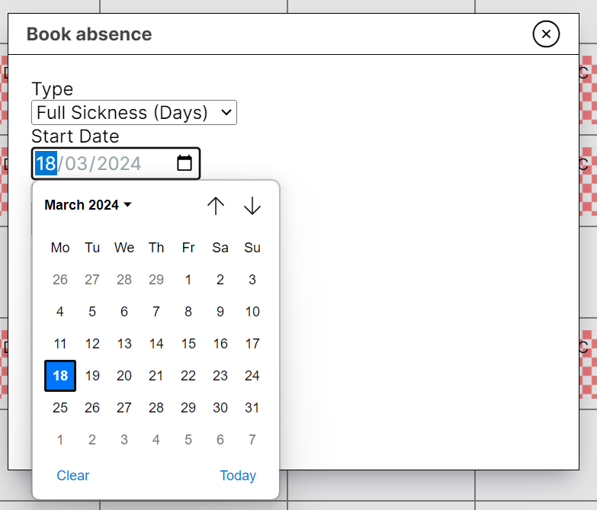Select March 22 in the calendar

coord(188,376)
